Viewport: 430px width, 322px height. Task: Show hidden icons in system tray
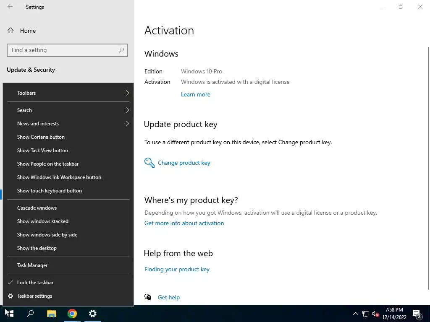click(x=355, y=314)
